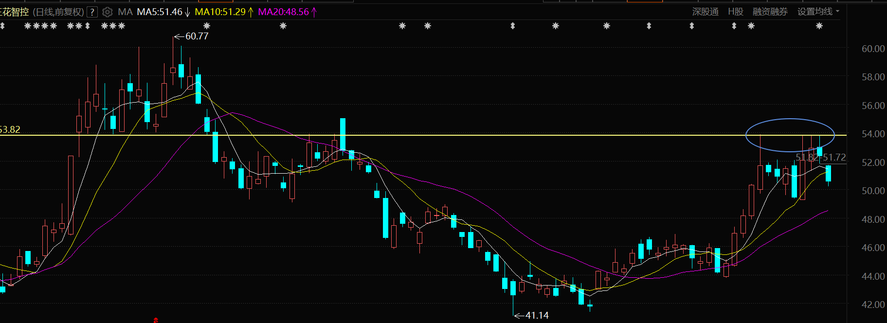Click the 60.77 high price label
Screen dimensions: 887x323
(197, 36)
